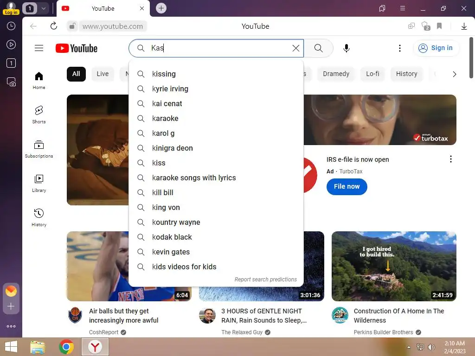The width and height of the screenshot is (475, 356).
Task: Choose the 'kountry wayne' suggestion
Action: [216, 222]
